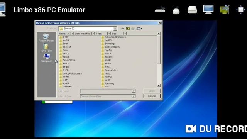Select the cs-CZ folder
Viewport: 247px width, 139px height.
64,53
